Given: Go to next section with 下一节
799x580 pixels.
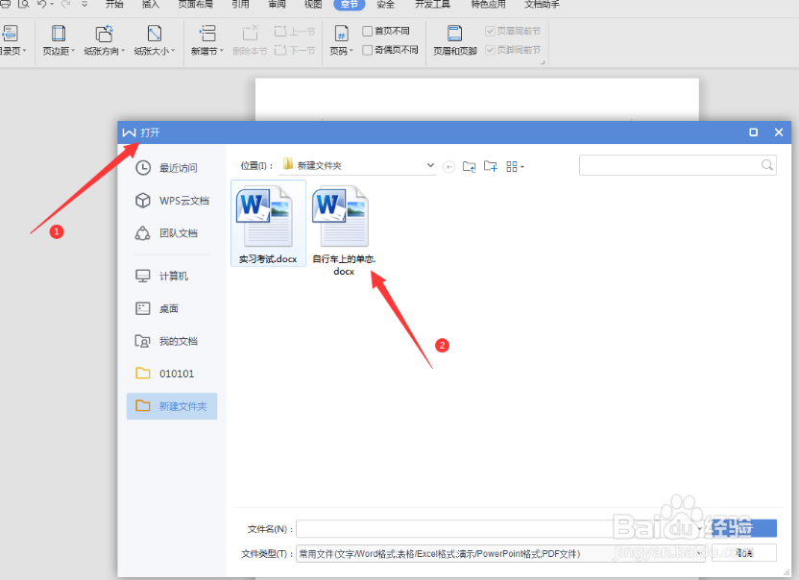Looking at the screenshot, I should point(295,50).
